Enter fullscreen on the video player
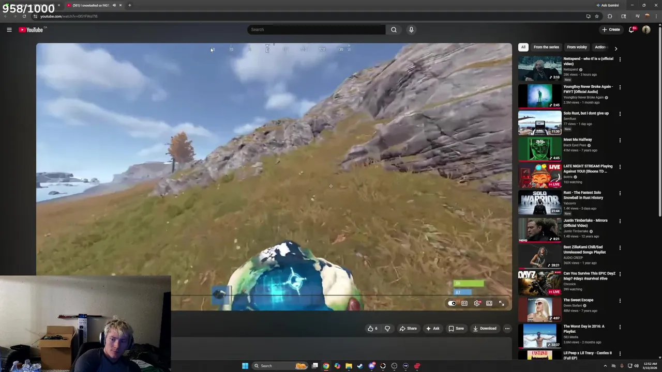The image size is (662, 372). coord(502,303)
